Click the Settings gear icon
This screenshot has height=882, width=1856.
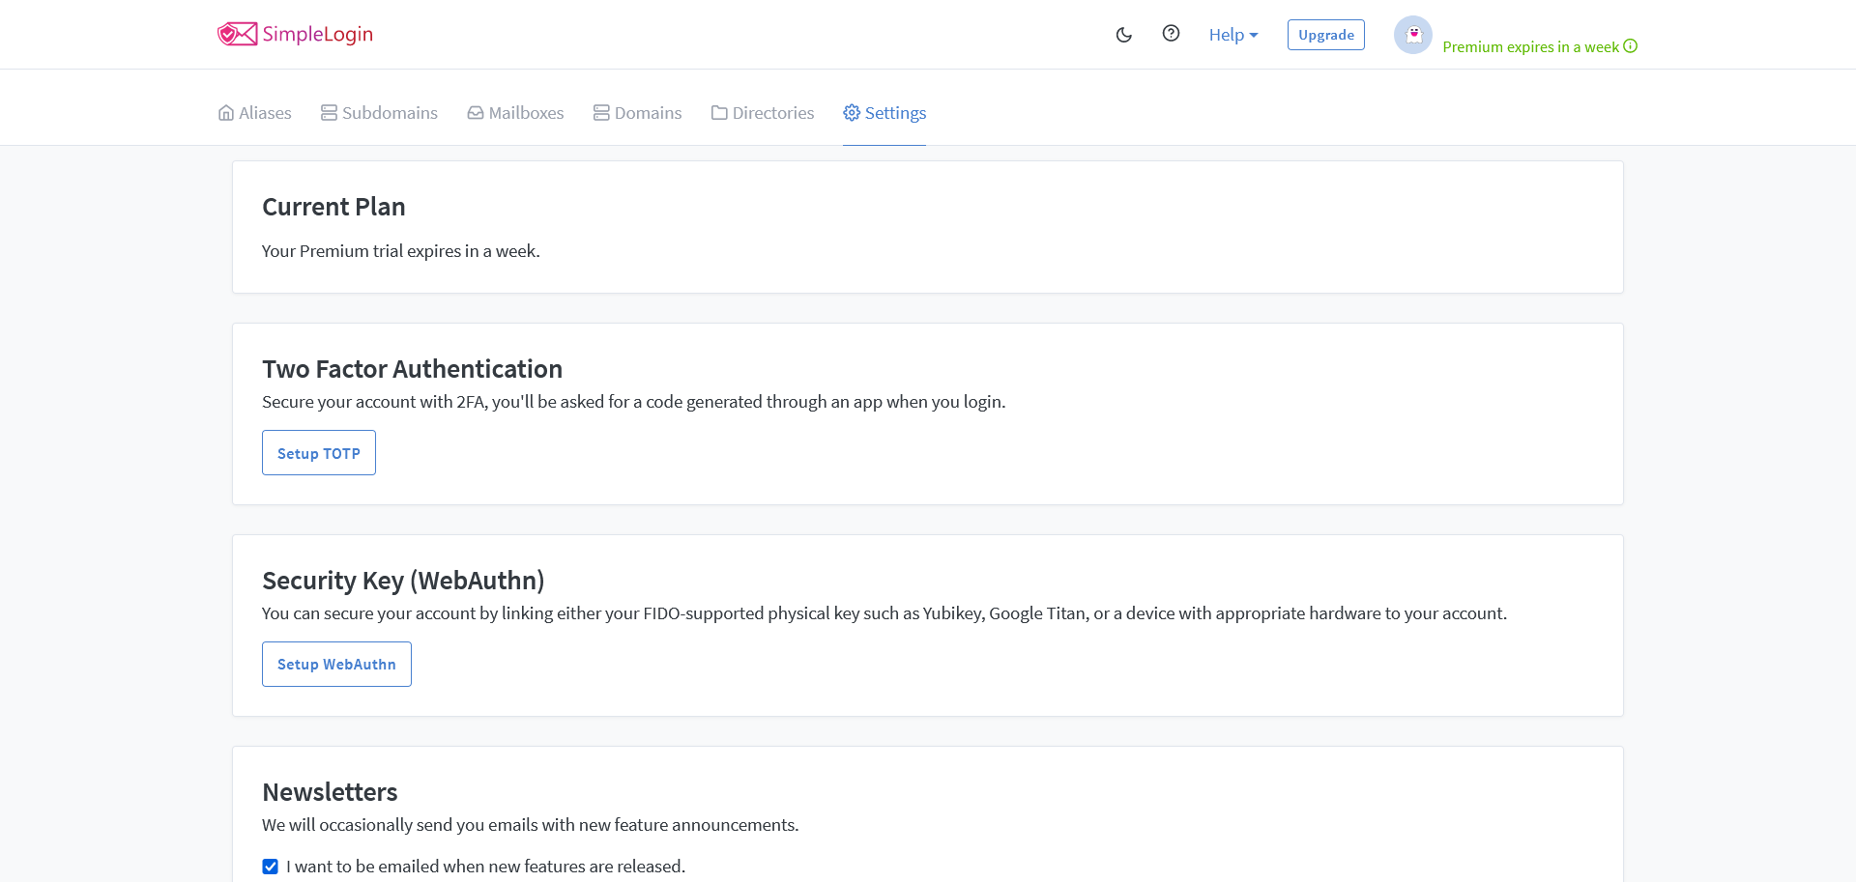click(852, 113)
